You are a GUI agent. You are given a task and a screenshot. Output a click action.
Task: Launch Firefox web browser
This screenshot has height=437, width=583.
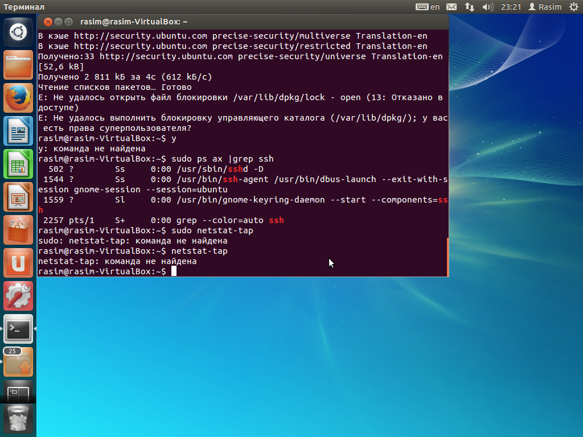(x=18, y=98)
